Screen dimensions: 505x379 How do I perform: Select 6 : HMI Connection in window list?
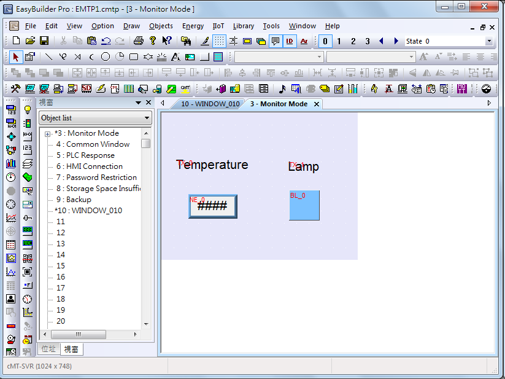[x=90, y=166]
